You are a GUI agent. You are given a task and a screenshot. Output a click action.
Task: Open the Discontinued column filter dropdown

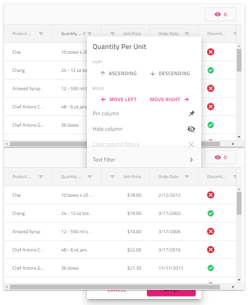coord(235,34)
